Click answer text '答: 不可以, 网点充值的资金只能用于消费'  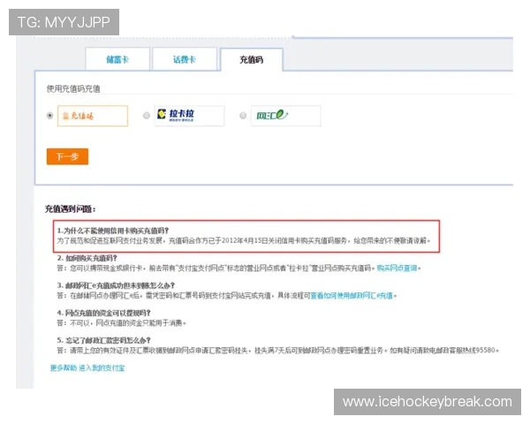pyautogui.click(x=121, y=323)
